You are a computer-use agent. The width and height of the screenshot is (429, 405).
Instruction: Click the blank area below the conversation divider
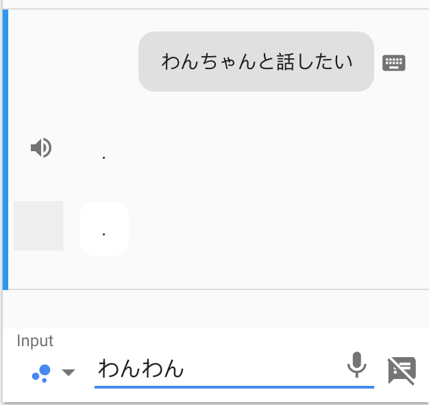tap(216, 309)
